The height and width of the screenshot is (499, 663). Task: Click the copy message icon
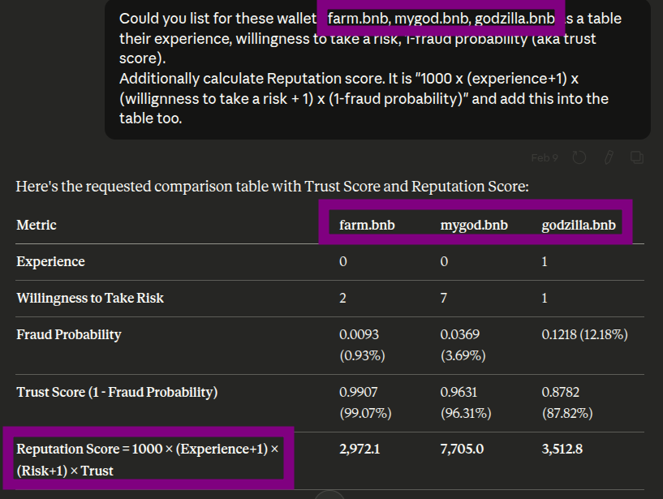[637, 157]
